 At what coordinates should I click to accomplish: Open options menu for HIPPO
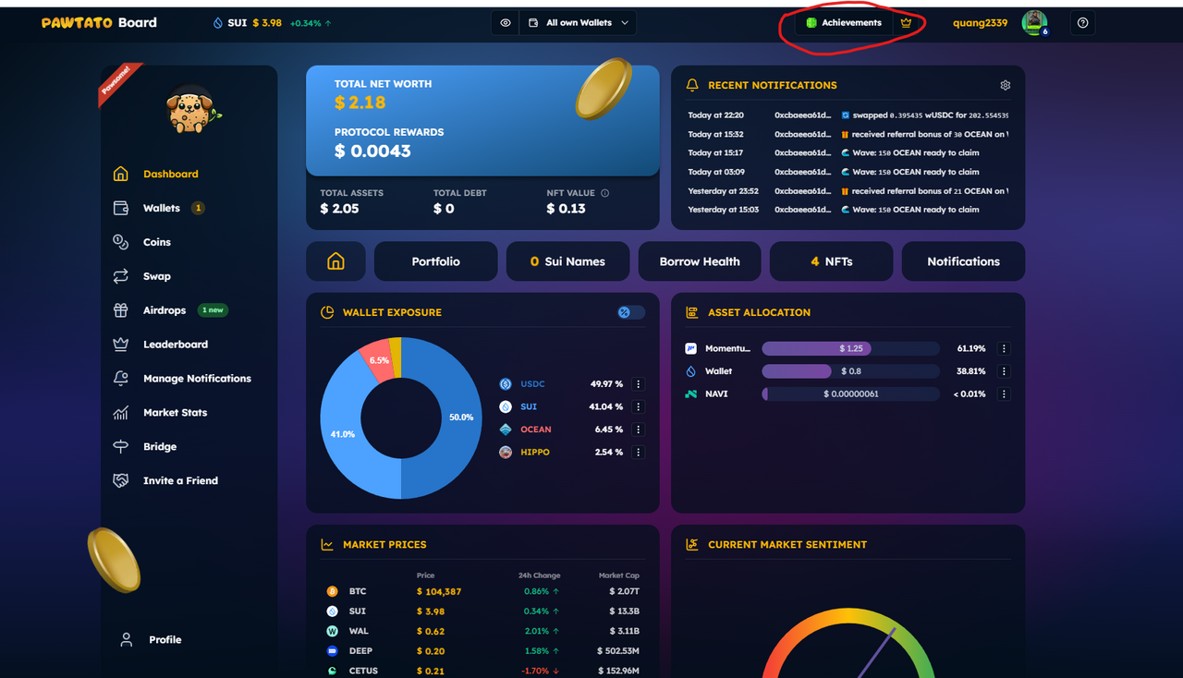pos(639,453)
